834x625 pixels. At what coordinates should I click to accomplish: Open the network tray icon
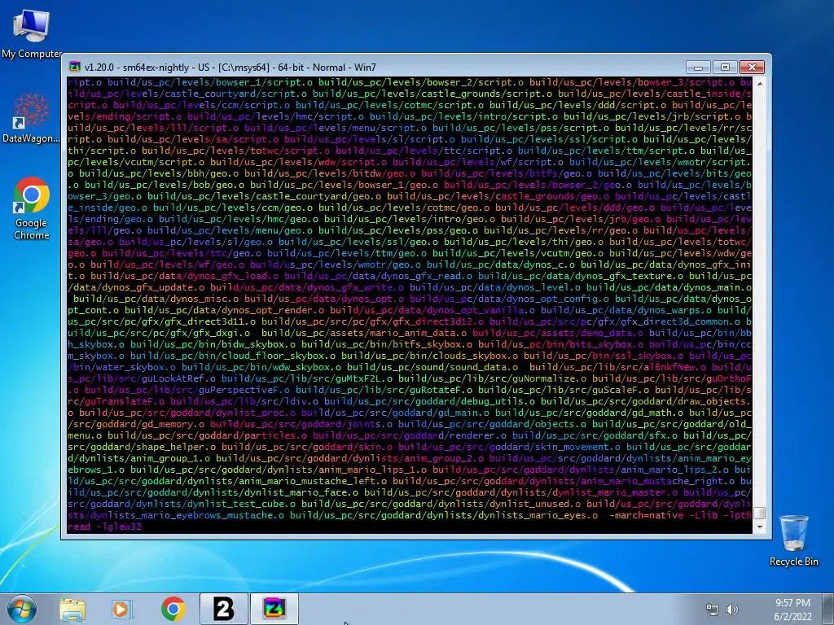[x=712, y=610]
